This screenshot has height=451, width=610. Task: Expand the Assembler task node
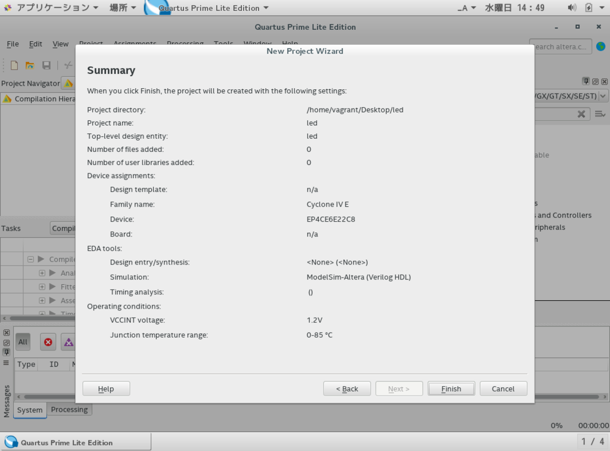[x=42, y=300]
